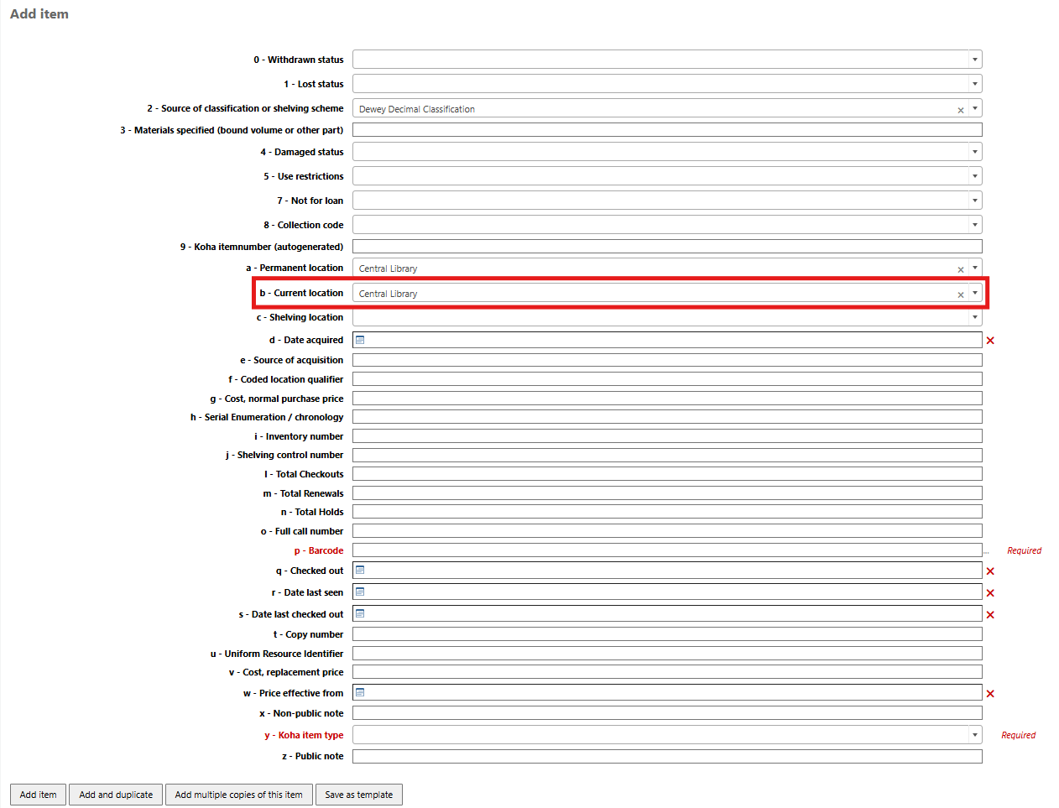This screenshot has width=1059, height=808.
Task: Click the Source of acquisition field
Action: [667, 360]
